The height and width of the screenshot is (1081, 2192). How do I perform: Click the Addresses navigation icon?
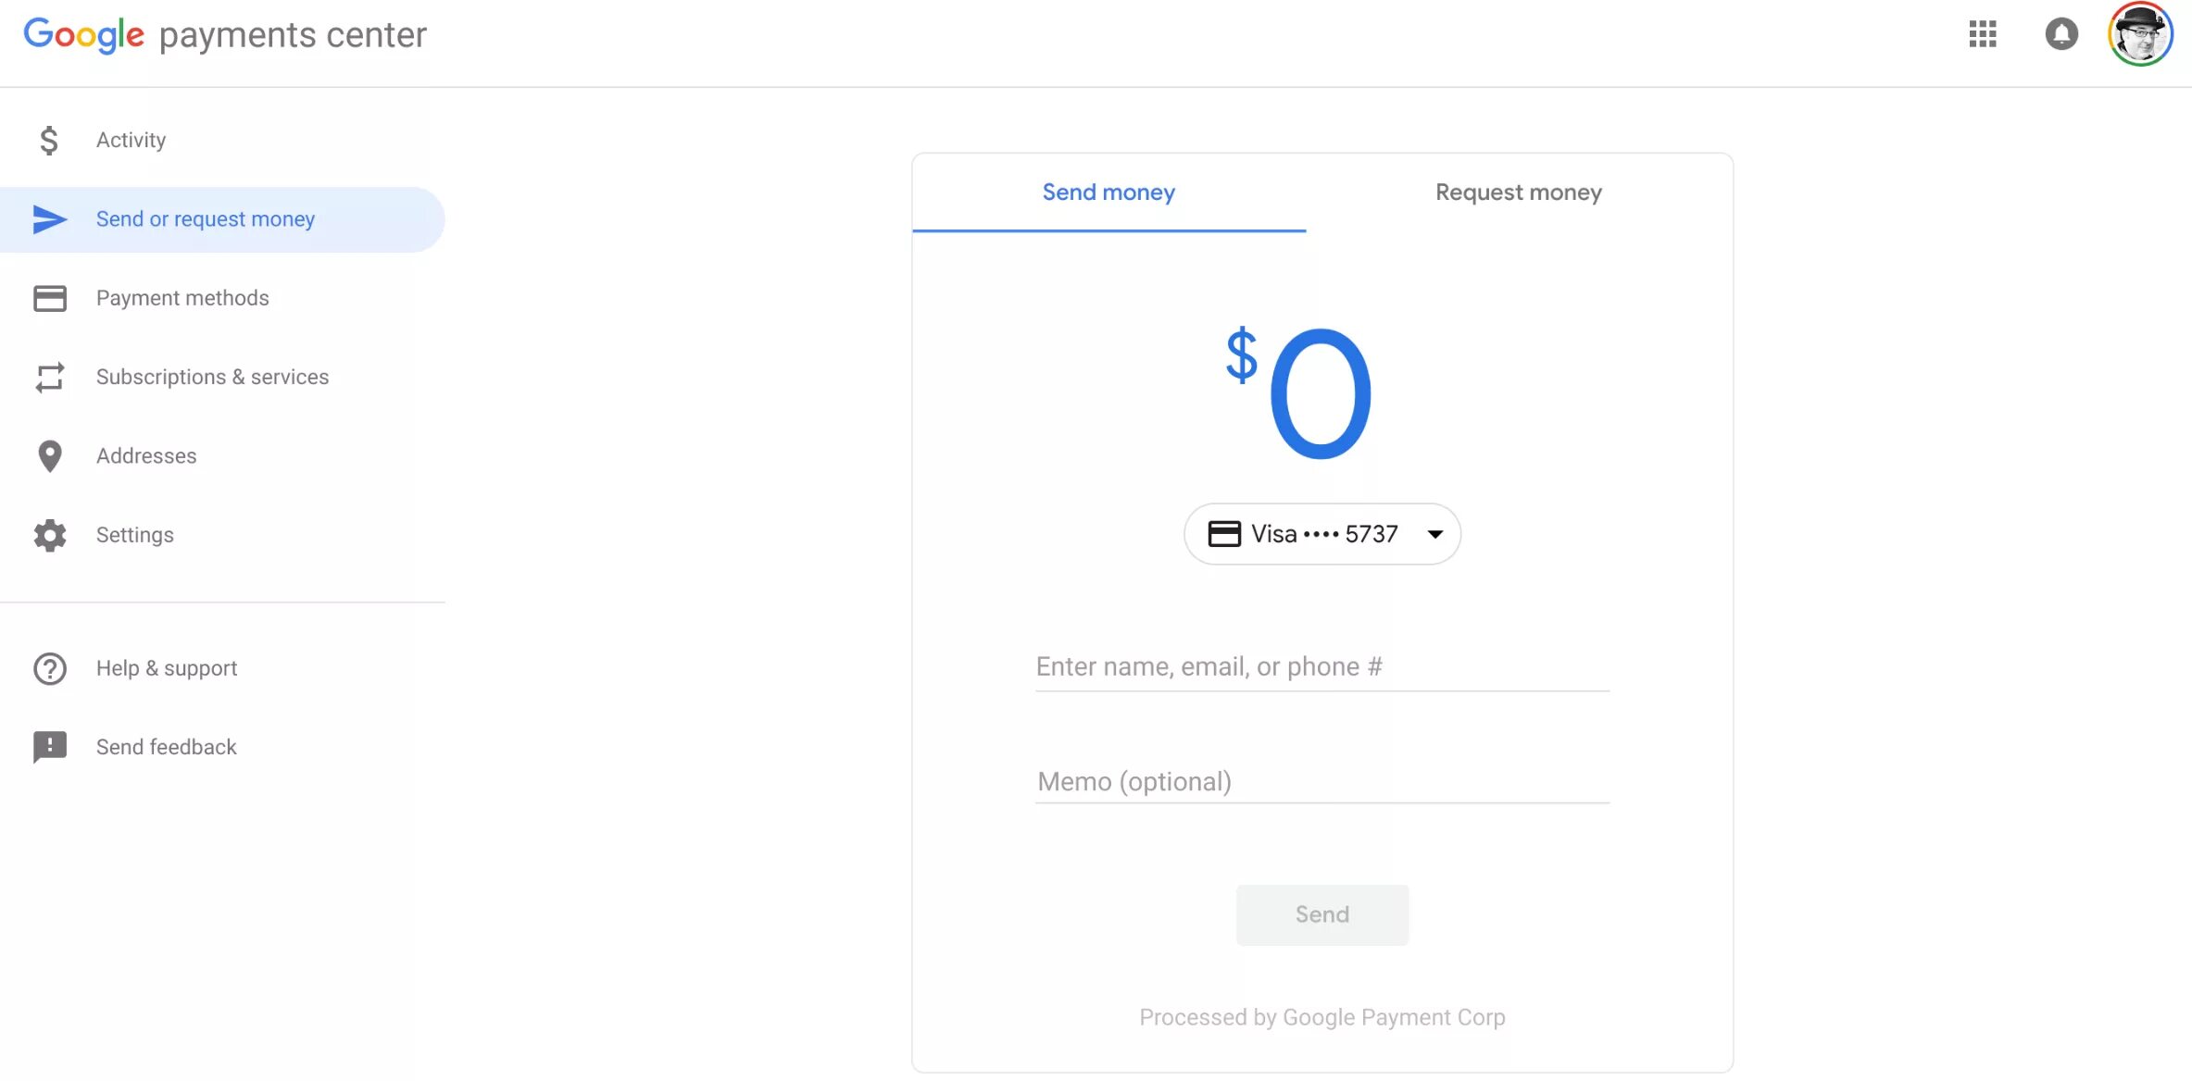(49, 455)
